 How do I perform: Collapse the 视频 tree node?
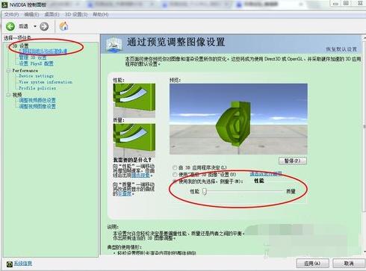pyautogui.click(x=8, y=95)
